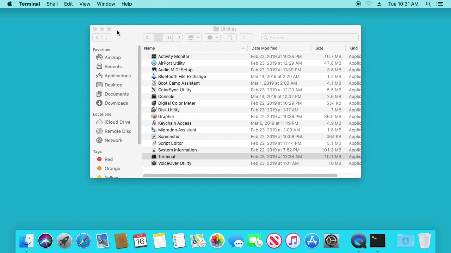Image resolution: width=451 pixels, height=253 pixels.
Task: Open Documents in the sidebar
Action: pyautogui.click(x=117, y=94)
